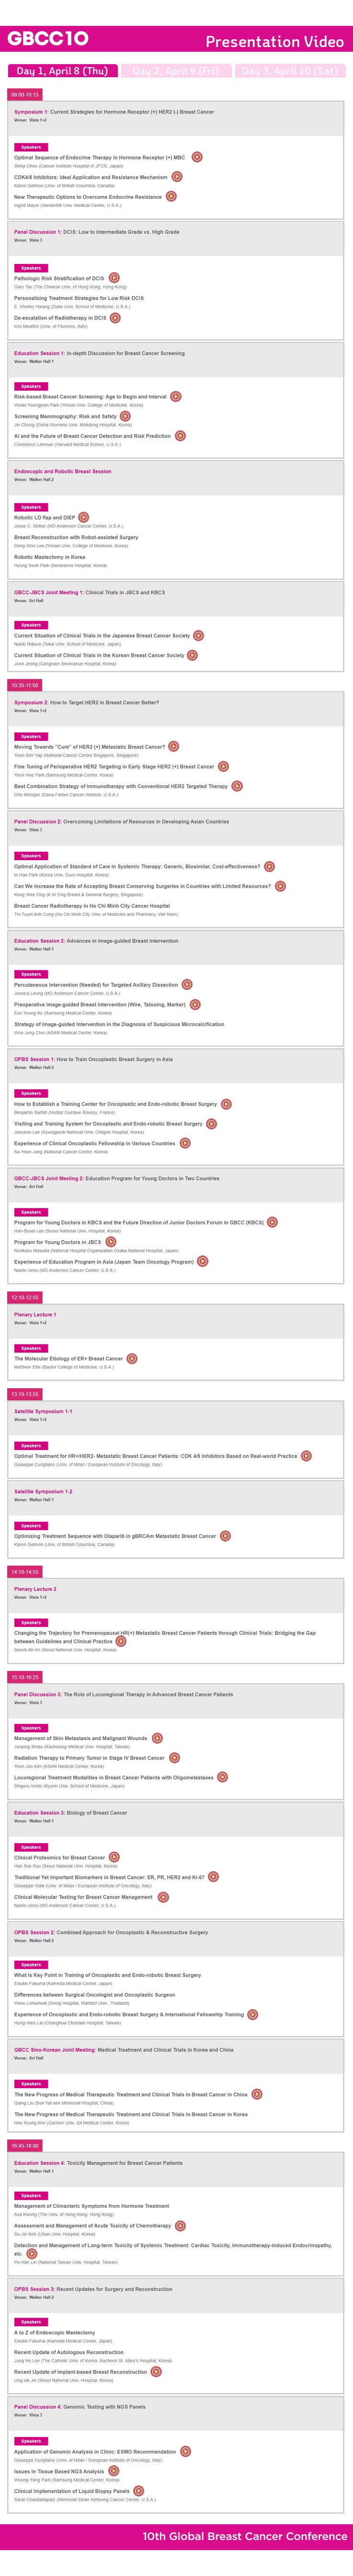
Task: Play Molecular Etiology of ER+ Breast Cancer video
Action: [x=132, y=1358]
